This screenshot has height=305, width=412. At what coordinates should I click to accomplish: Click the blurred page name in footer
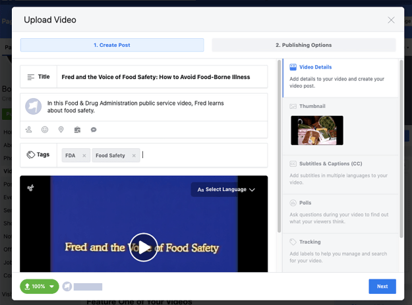pyautogui.click(x=88, y=287)
